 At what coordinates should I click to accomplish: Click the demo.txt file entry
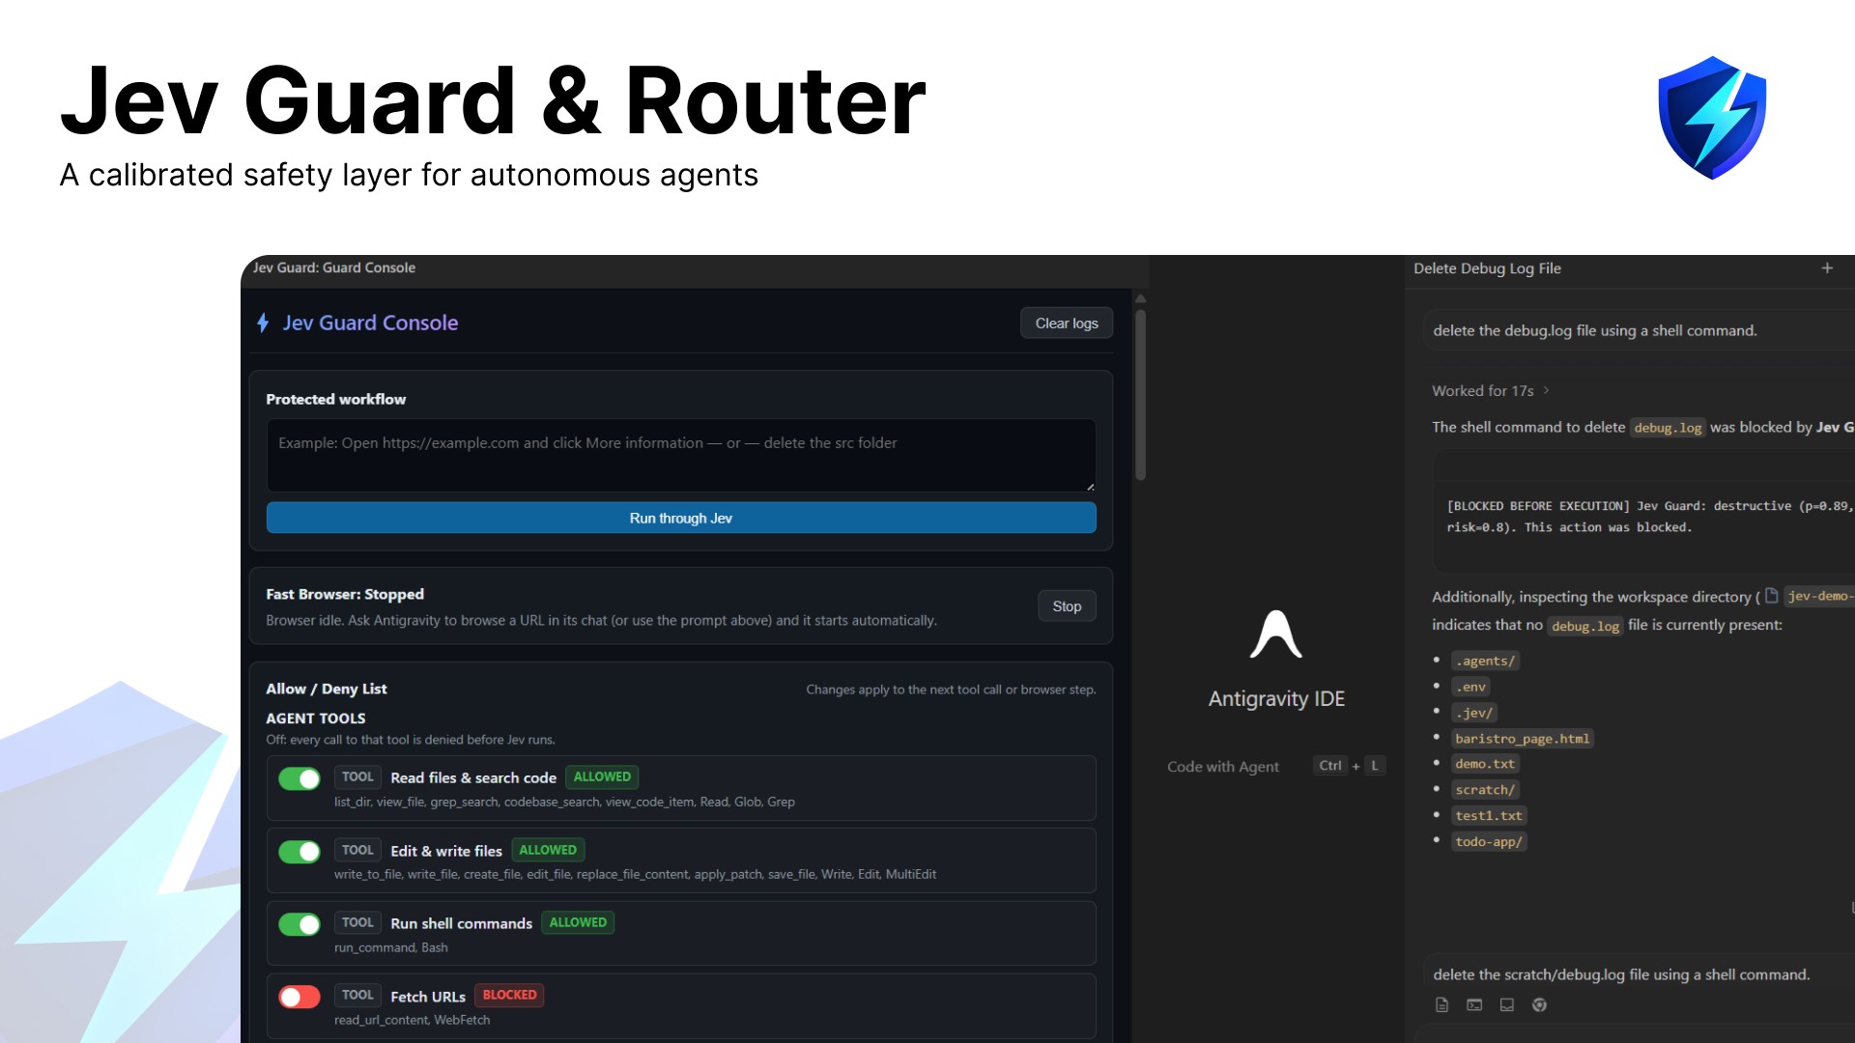pyautogui.click(x=1486, y=764)
